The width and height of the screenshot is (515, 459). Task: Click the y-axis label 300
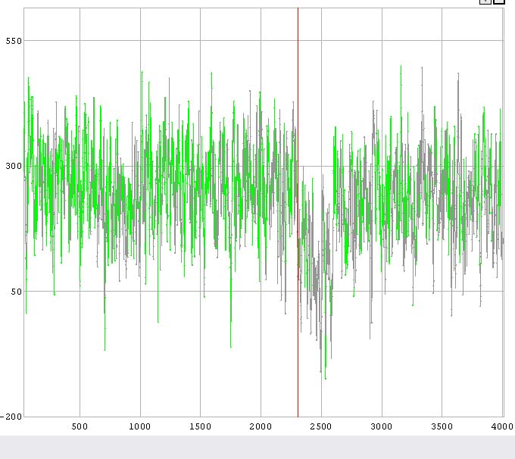point(14,166)
